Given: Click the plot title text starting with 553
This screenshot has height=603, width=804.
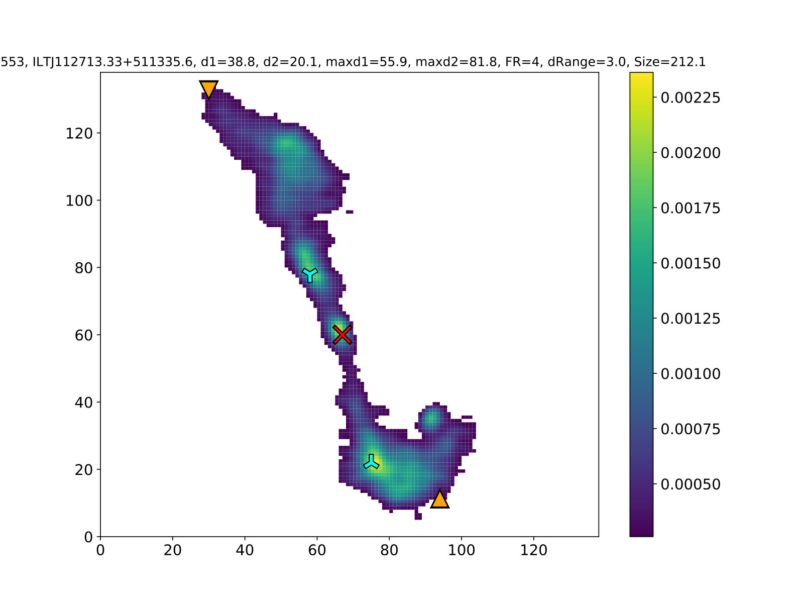Looking at the screenshot, I should 353,62.
